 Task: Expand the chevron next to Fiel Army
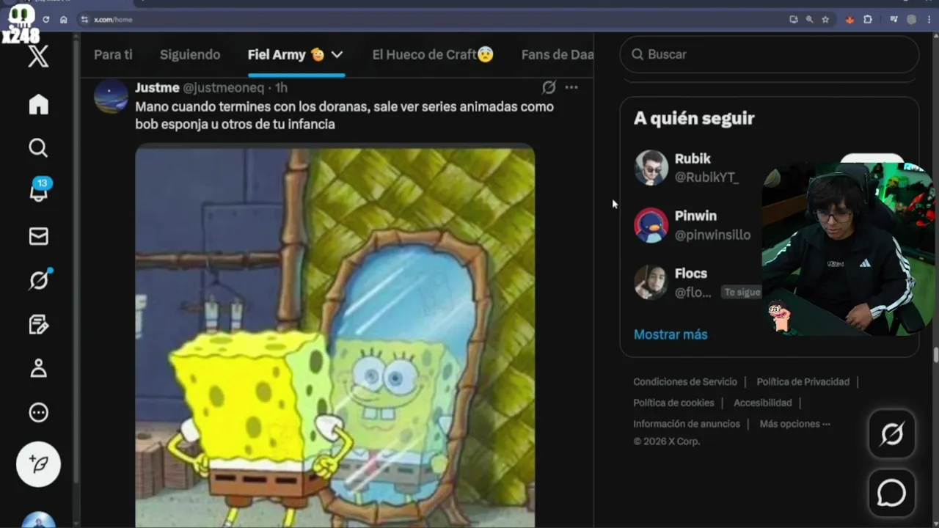click(337, 54)
